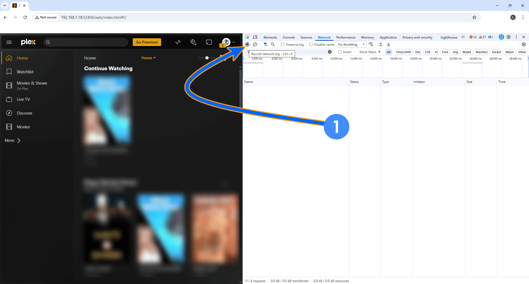Viewport: 529px width, 284px height.
Task: Clear the network log
Action: [x=255, y=44]
